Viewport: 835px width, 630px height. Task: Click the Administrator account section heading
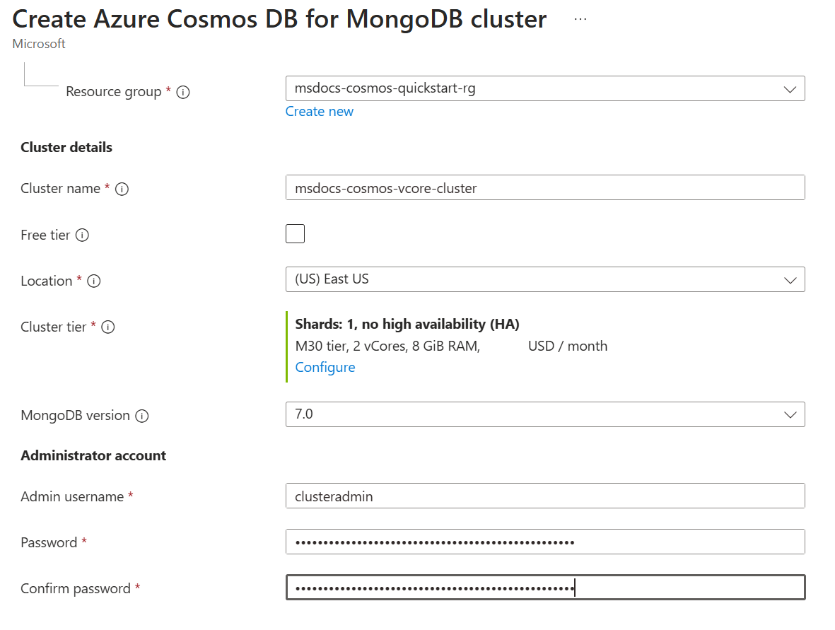[93, 456]
